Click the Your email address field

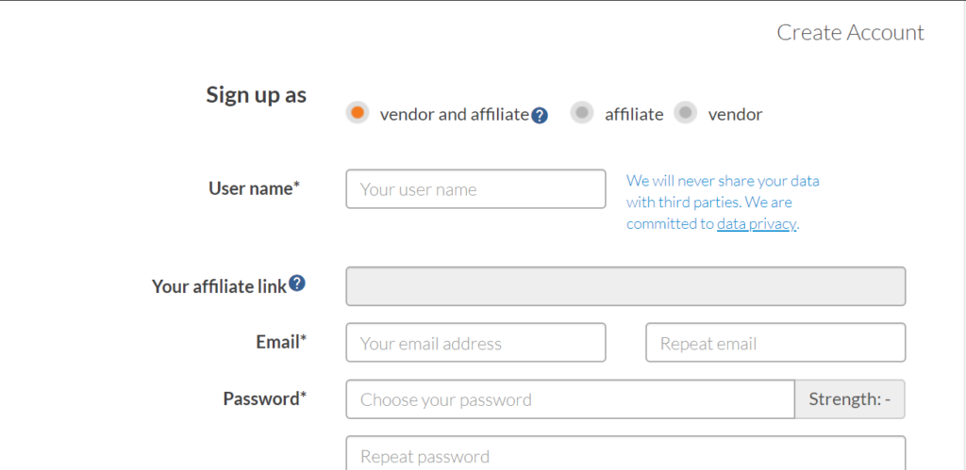(475, 343)
